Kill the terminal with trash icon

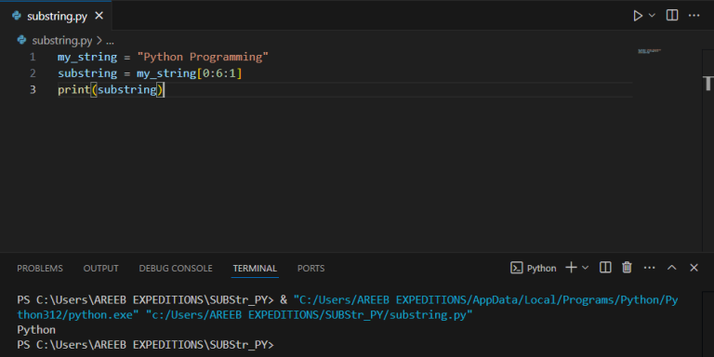tap(627, 268)
